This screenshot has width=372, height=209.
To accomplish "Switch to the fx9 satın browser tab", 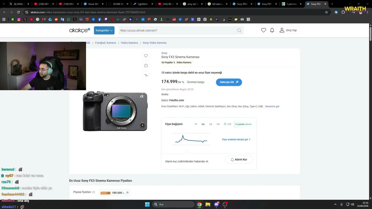I will 217,4.
